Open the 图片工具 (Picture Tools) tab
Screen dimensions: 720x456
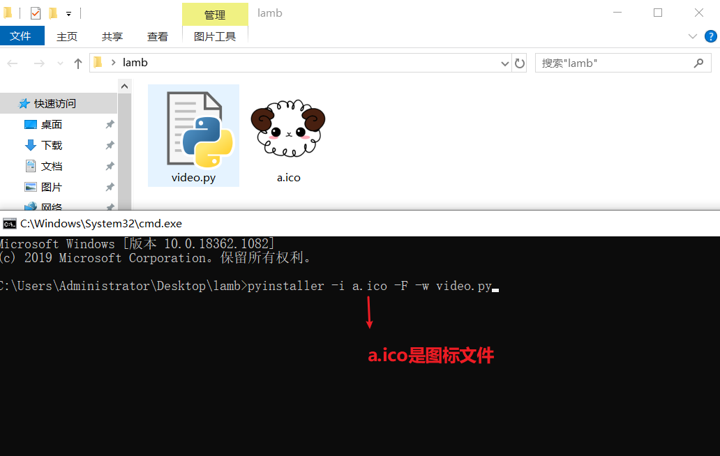click(215, 36)
